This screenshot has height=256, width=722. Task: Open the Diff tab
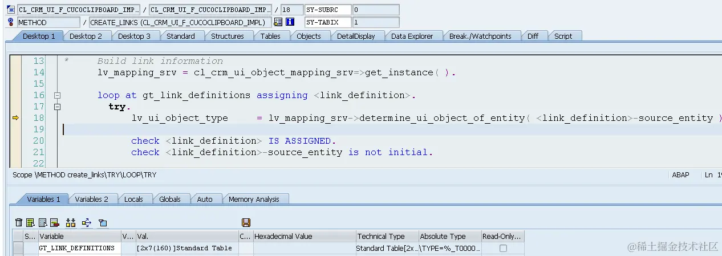[533, 36]
